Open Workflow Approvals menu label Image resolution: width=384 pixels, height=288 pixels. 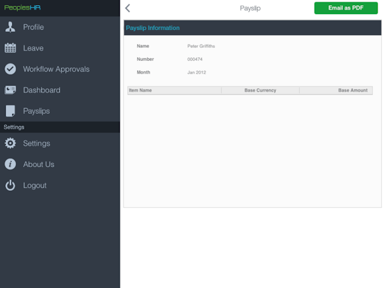coord(56,69)
